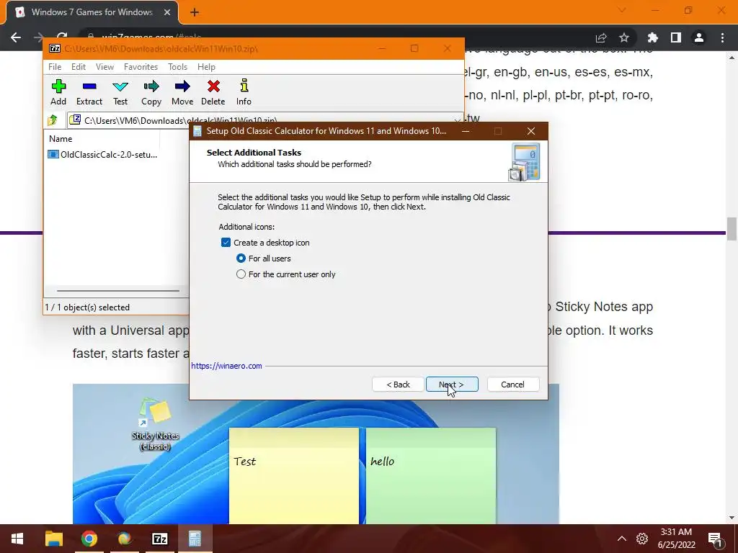Click the Next button in setup wizard
Image resolution: width=738 pixels, height=553 pixels.
[452, 385]
